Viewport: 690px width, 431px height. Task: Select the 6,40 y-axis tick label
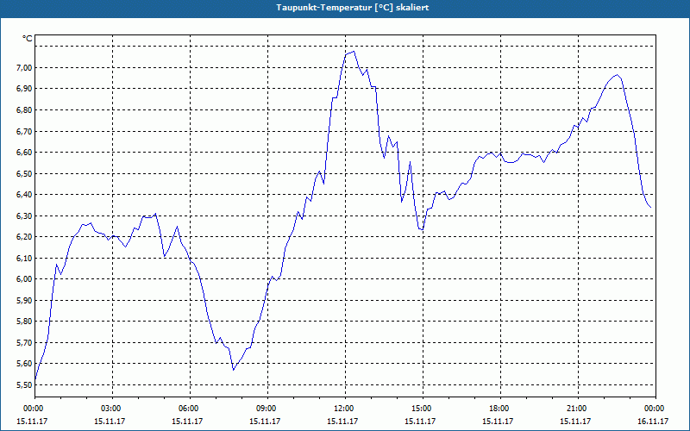tap(24, 195)
